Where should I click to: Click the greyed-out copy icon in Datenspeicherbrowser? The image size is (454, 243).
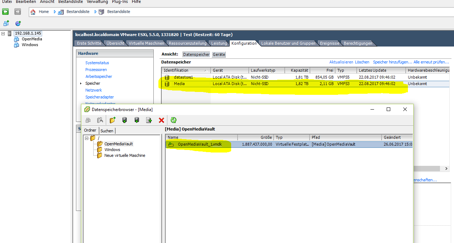coord(88,120)
